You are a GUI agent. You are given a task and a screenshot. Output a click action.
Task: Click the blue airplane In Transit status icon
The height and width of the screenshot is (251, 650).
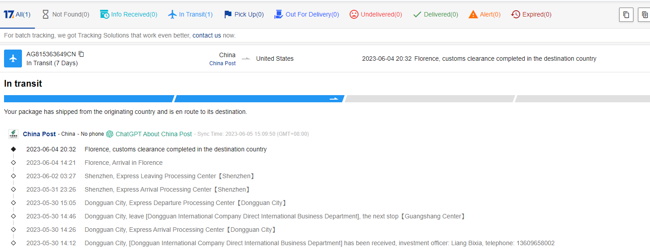[x=13, y=59]
